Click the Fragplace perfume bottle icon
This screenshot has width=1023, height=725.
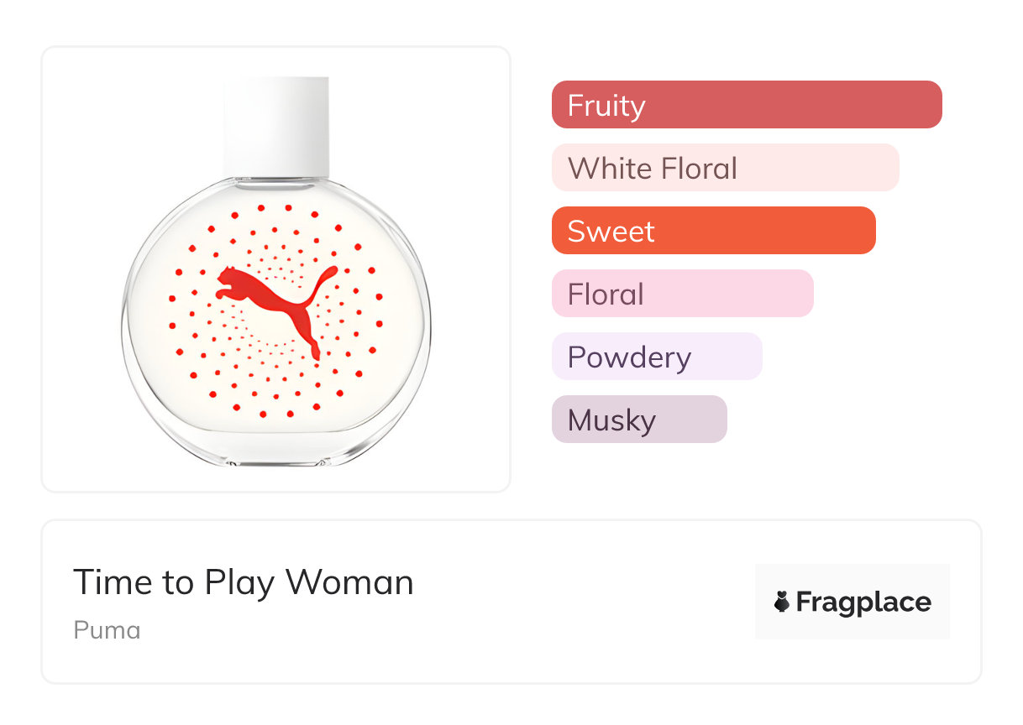(x=782, y=602)
